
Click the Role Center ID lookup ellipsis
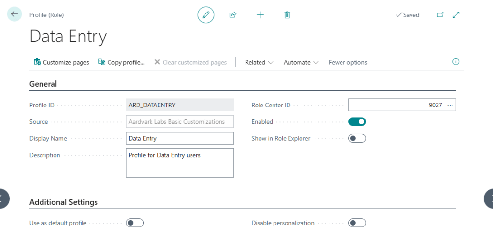coord(450,105)
